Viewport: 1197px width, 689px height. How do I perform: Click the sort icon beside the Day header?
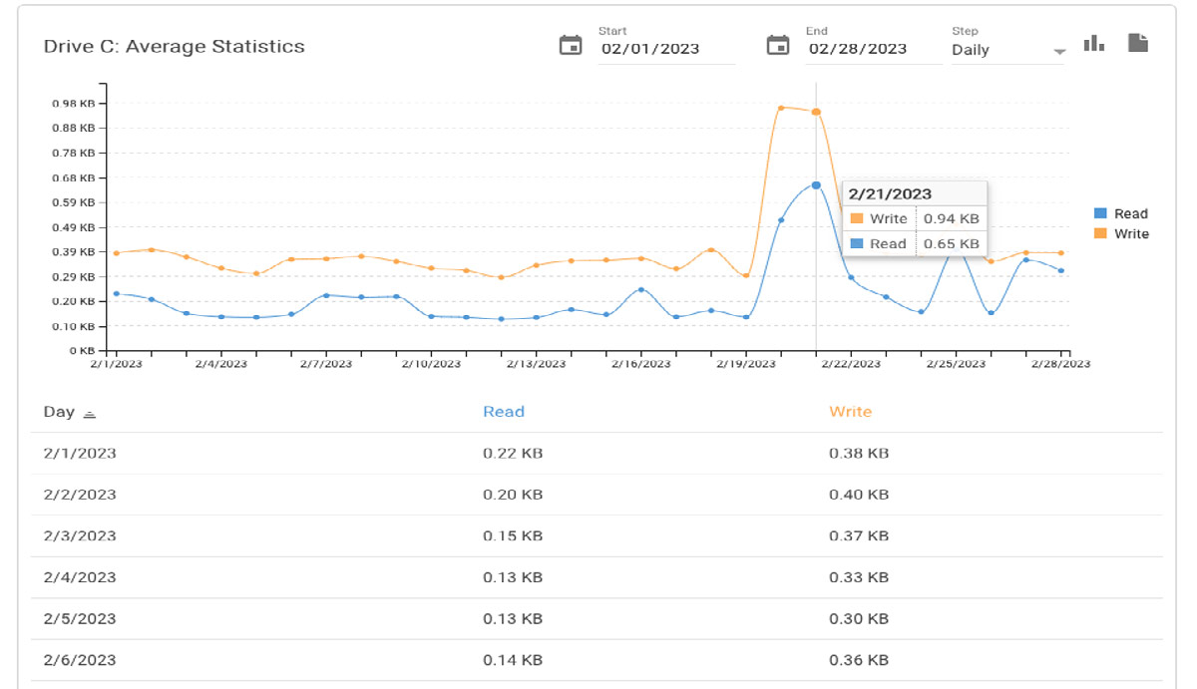(x=89, y=413)
